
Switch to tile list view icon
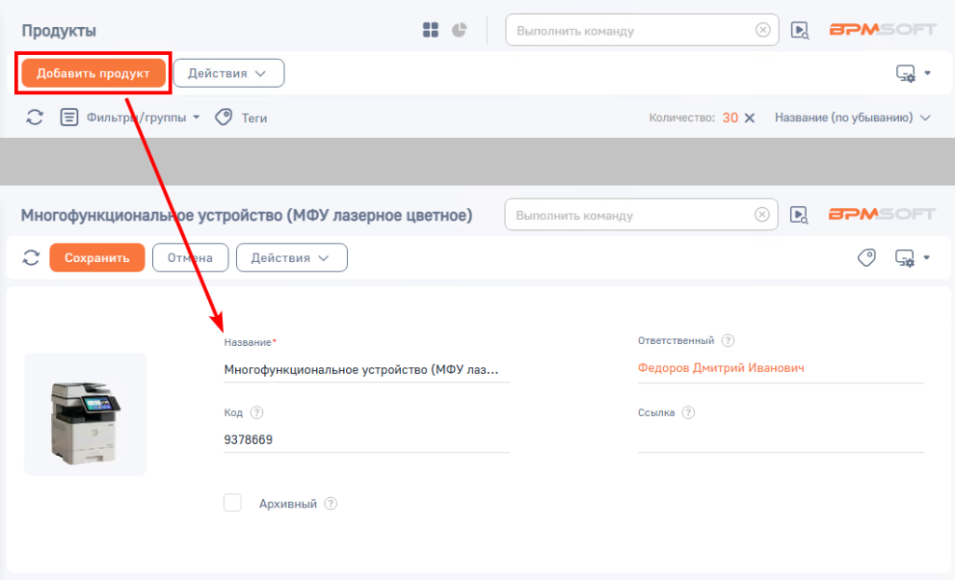click(x=431, y=30)
